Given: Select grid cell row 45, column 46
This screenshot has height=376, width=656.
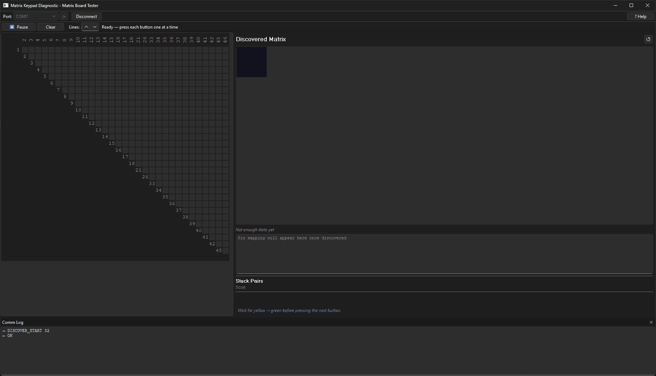Looking at the screenshot, I should (226, 251).
